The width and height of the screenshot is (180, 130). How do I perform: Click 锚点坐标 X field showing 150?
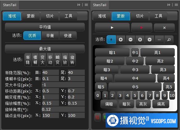coord(50,115)
